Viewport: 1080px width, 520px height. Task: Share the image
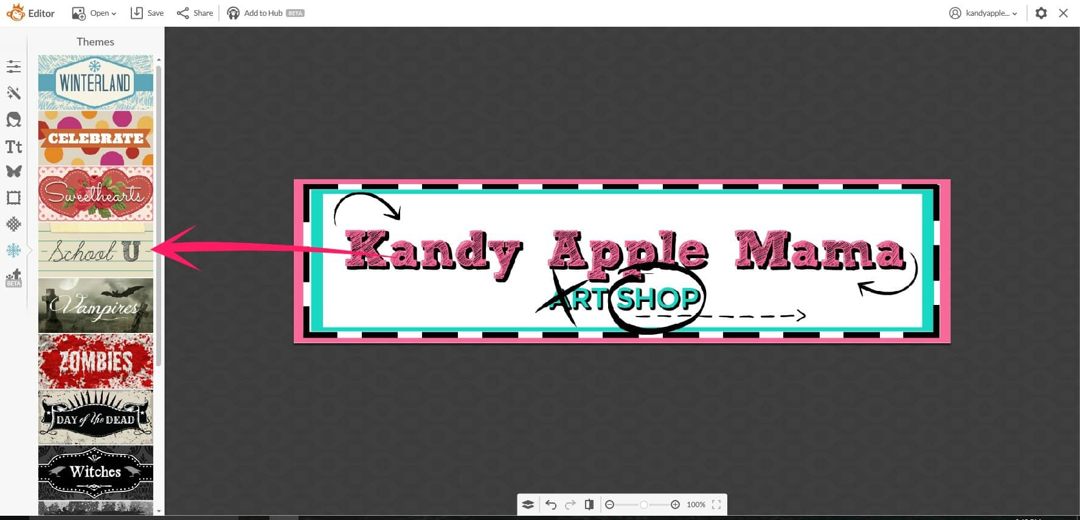[195, 13]
